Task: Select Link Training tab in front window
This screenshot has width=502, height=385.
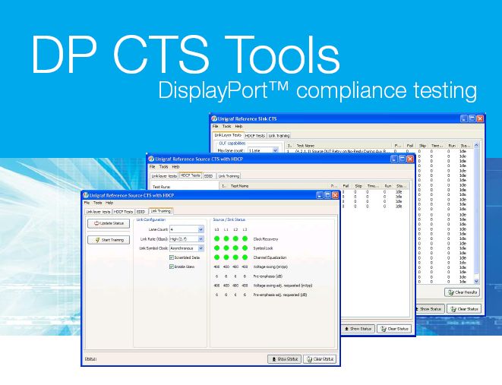Action: coord(161,211)
